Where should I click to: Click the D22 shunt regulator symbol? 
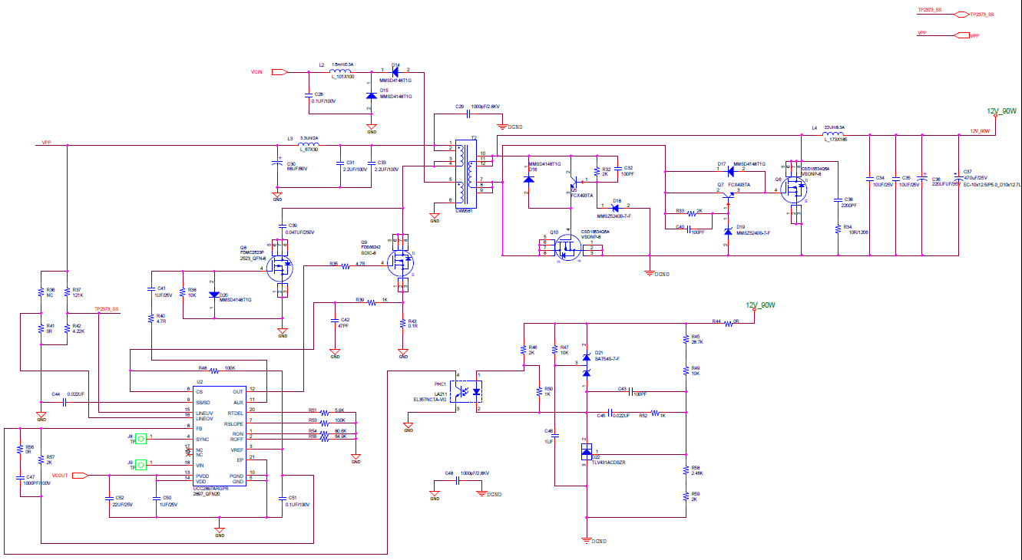click(x=586, y=453)
